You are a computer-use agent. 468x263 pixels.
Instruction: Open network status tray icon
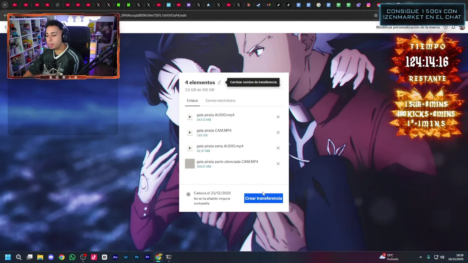pos(436,257)
